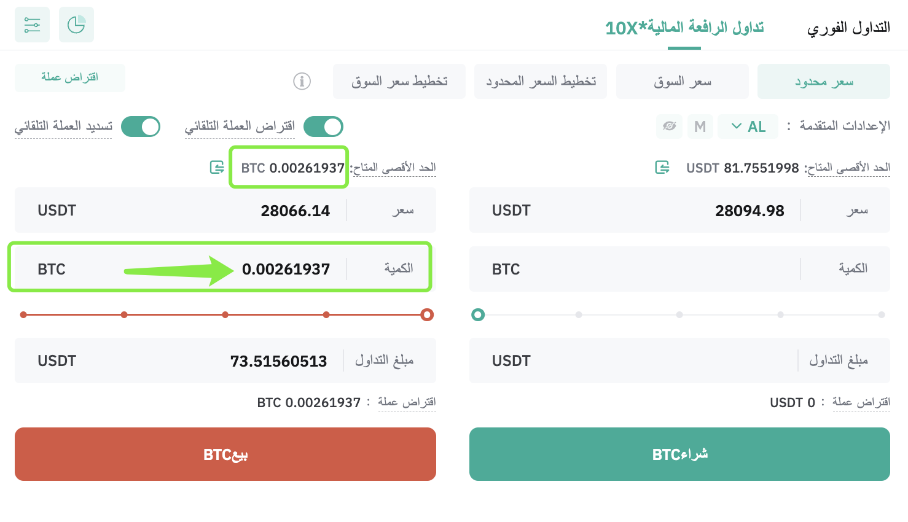Choose تخطيط السعر المحدود order type
Screen dimensions: 908x522
coord(541,81)
